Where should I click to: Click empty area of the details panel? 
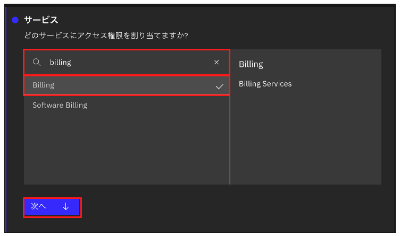[x=306, y=138]
